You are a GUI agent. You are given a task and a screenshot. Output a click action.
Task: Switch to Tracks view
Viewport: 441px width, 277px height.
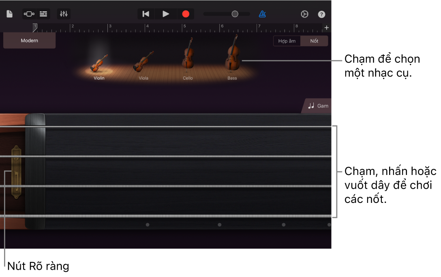pyautogui.click(x=43, y=14)
